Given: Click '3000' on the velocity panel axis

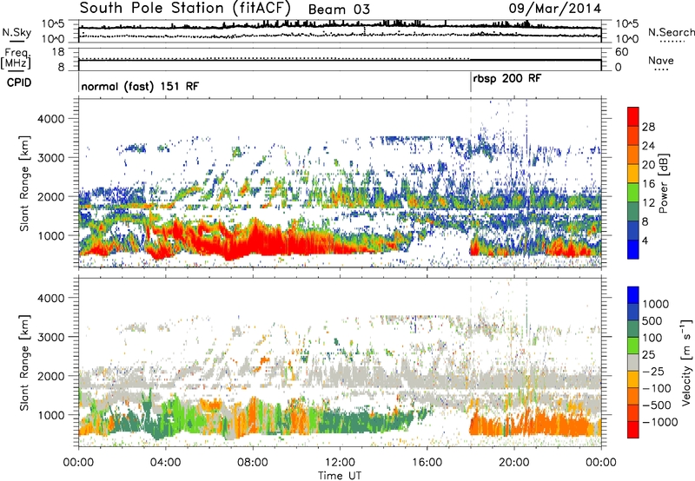Looking at the screenshot, I should tap(51, 337).
